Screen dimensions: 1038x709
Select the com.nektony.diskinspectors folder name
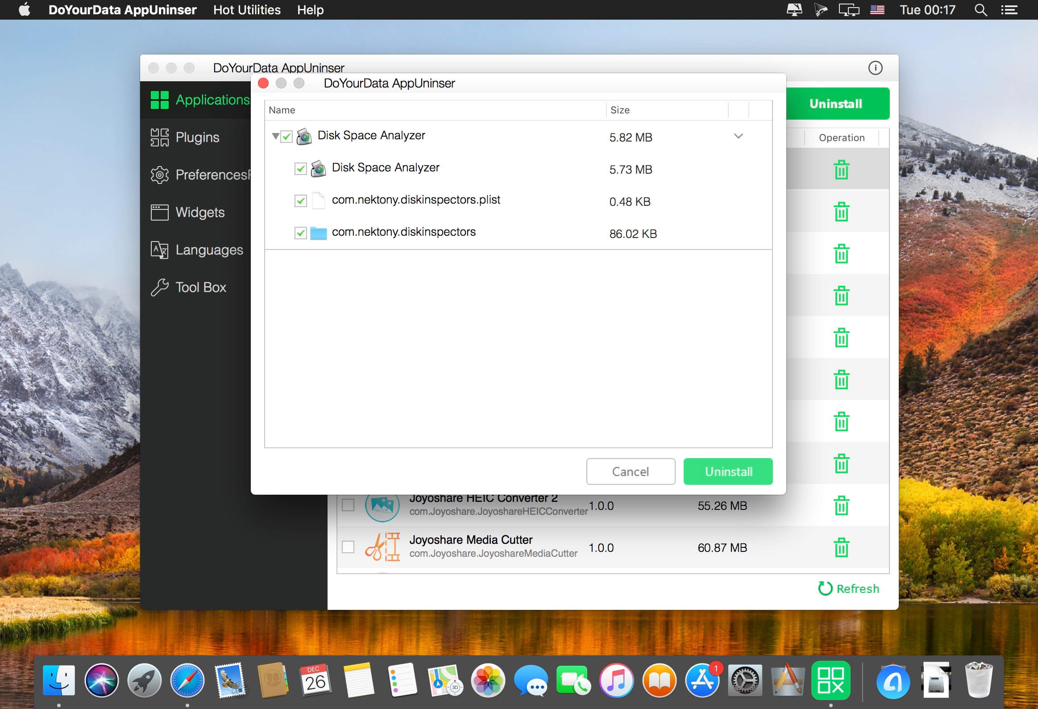tap(404, 232)
